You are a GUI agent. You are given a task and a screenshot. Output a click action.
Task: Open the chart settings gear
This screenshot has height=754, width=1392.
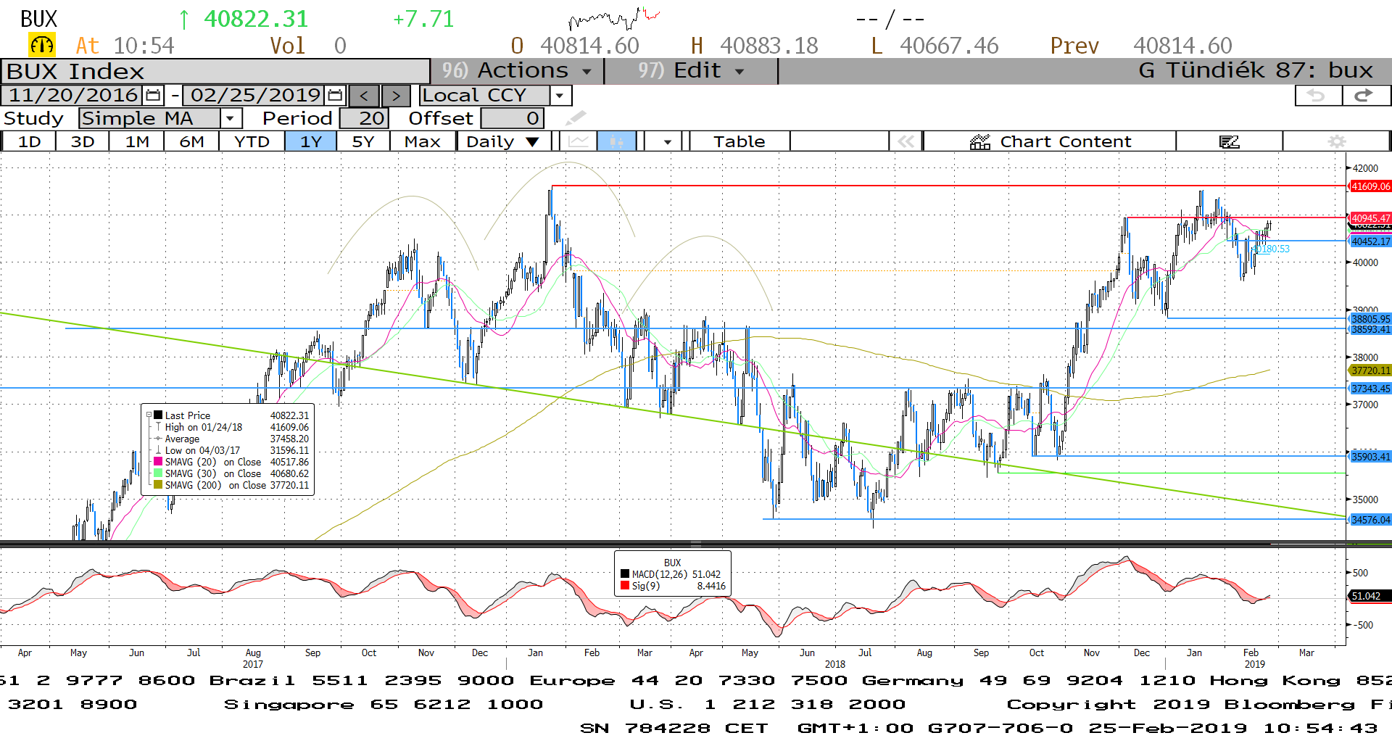point(1336,141)
